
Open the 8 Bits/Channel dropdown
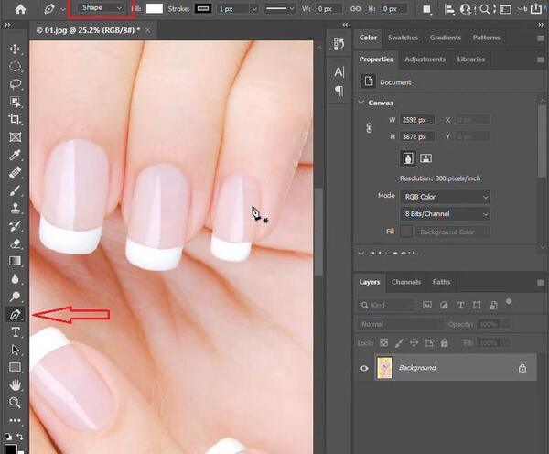coord(445,213)
